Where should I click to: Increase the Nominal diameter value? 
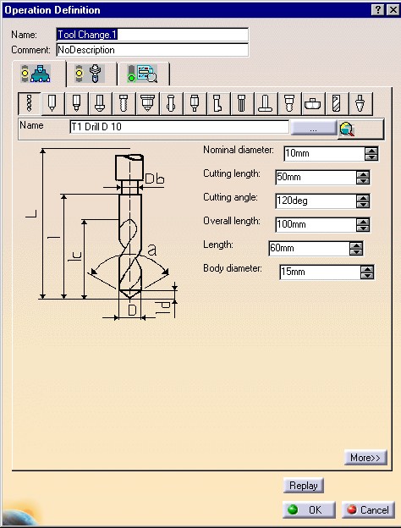pos(371,150)
